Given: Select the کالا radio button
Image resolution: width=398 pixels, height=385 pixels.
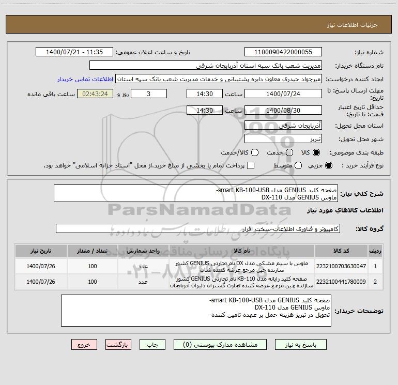Looking at the screenshot, I should (x=316, y=152).
